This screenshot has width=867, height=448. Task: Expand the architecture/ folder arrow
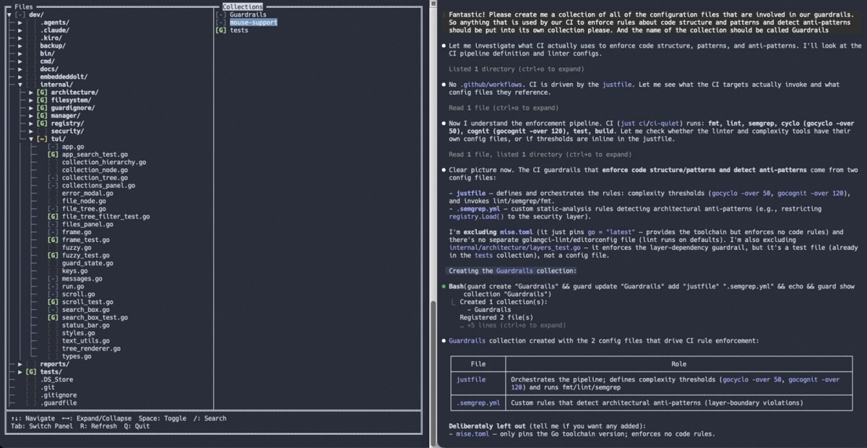click(31, 92)
